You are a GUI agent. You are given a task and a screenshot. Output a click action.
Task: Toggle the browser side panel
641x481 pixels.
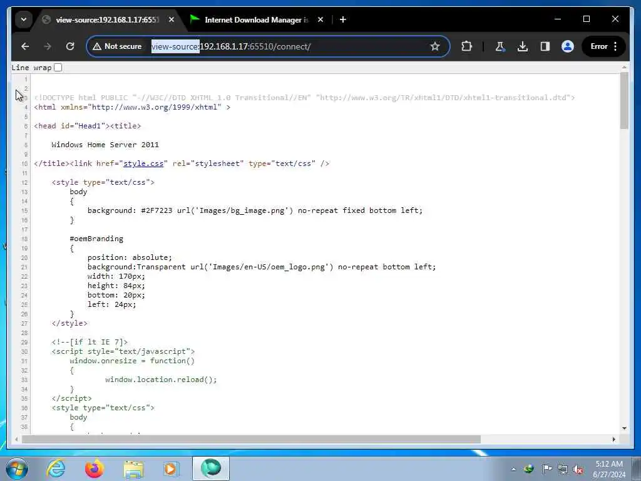coord(545,46)
